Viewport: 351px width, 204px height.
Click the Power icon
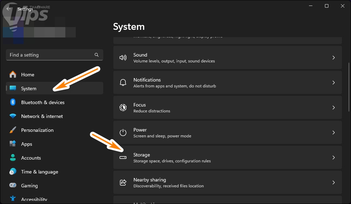pyautogui.click(x=123, y=133)
